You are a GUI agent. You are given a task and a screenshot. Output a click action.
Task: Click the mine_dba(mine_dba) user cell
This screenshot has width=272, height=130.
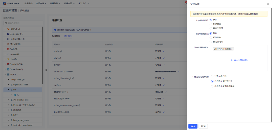pos(64,78)
